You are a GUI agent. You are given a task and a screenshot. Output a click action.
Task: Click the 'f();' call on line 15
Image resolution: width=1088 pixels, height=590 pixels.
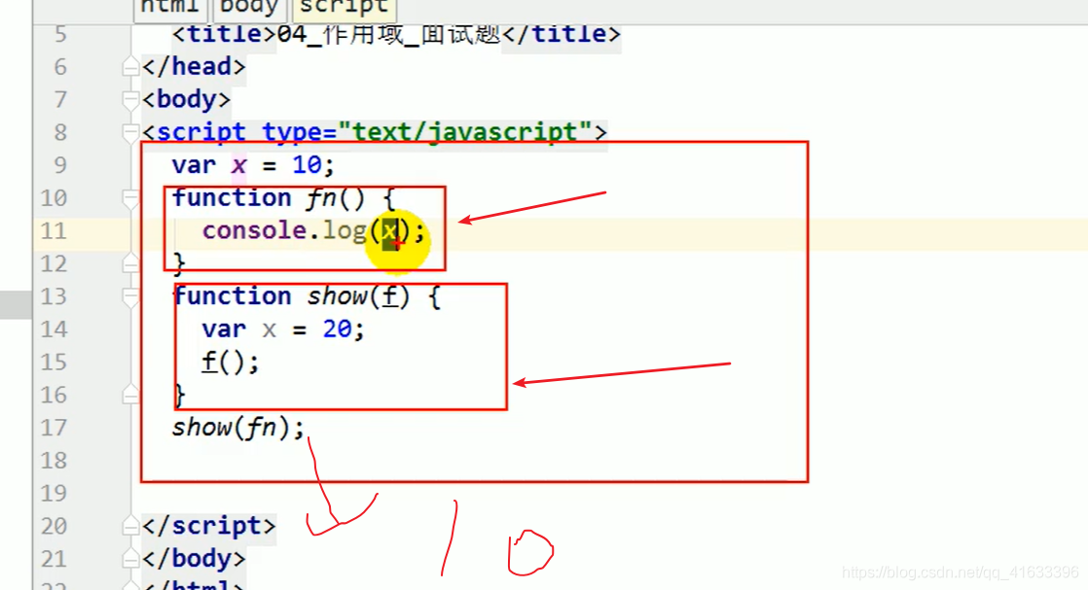(231, 362)
